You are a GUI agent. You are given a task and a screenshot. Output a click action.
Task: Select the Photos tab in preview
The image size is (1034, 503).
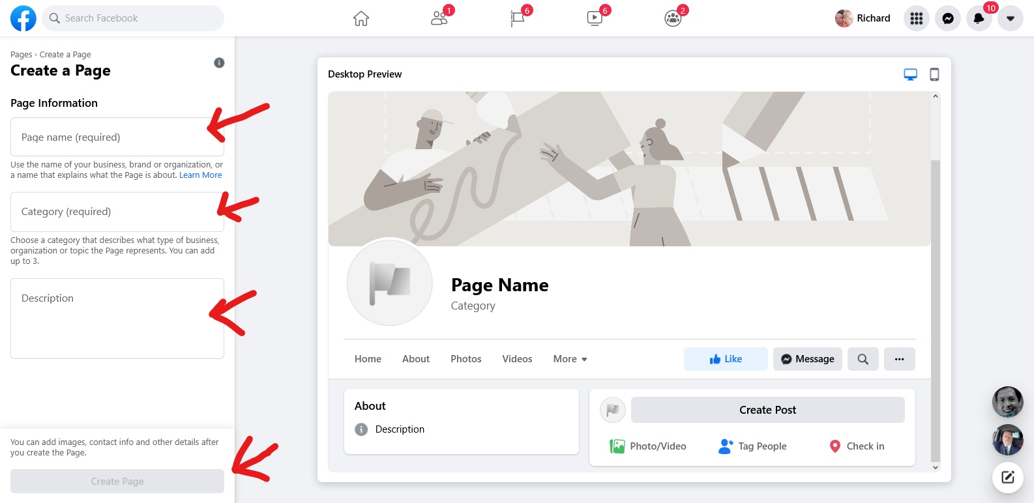click(466, 359)
